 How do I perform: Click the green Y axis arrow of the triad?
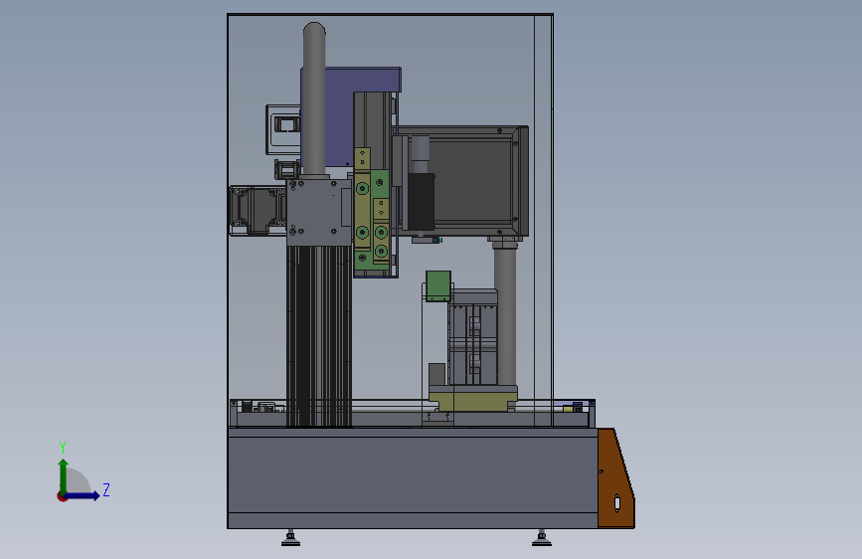[x=64, y=476]
